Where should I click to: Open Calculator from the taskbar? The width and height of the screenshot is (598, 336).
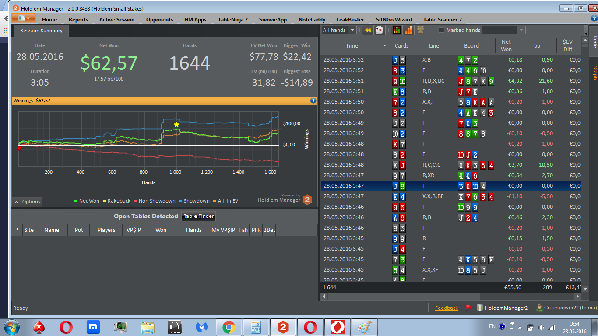[256, 327]
